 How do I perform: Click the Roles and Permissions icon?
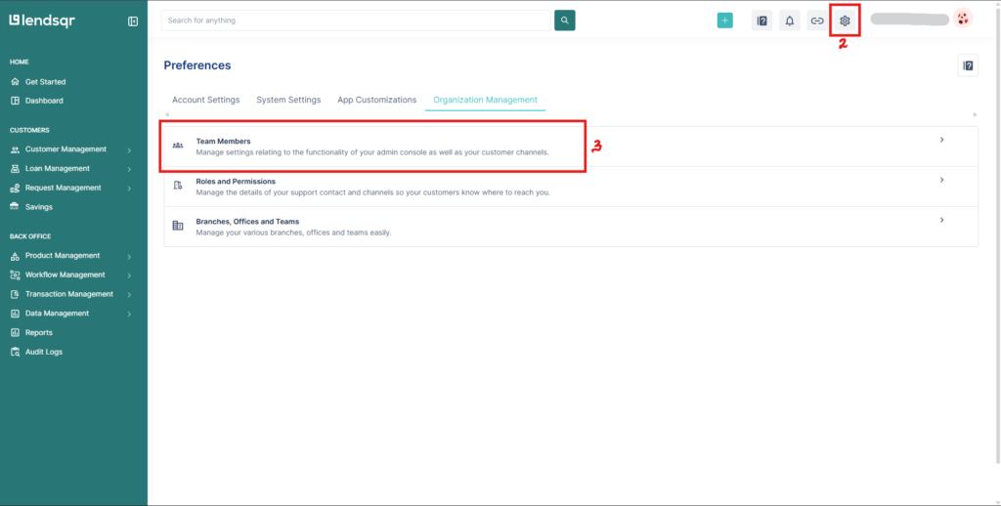[178, 186]
